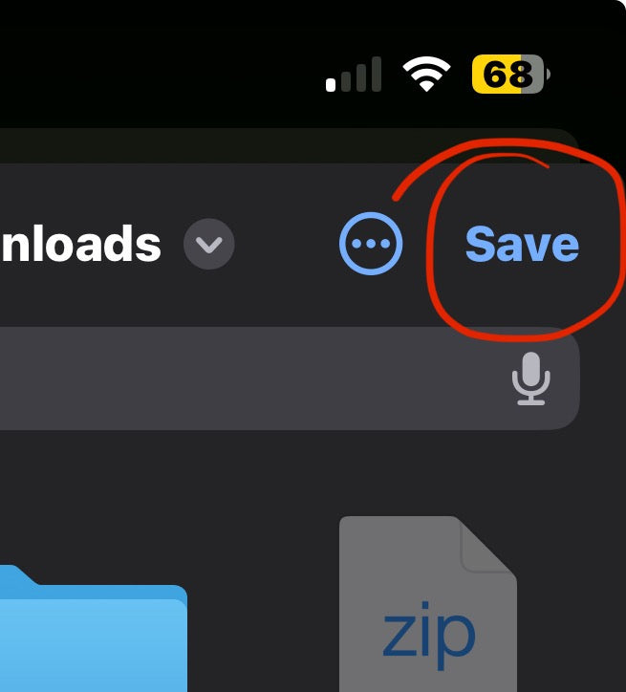The height and width of the screenshot is (692, 626).
Task: Click the gray circle behind the chevron
Action: [x=209, y=244]
